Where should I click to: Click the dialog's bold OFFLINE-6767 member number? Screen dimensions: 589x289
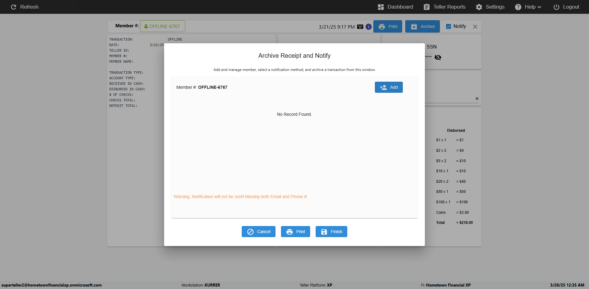213,87
